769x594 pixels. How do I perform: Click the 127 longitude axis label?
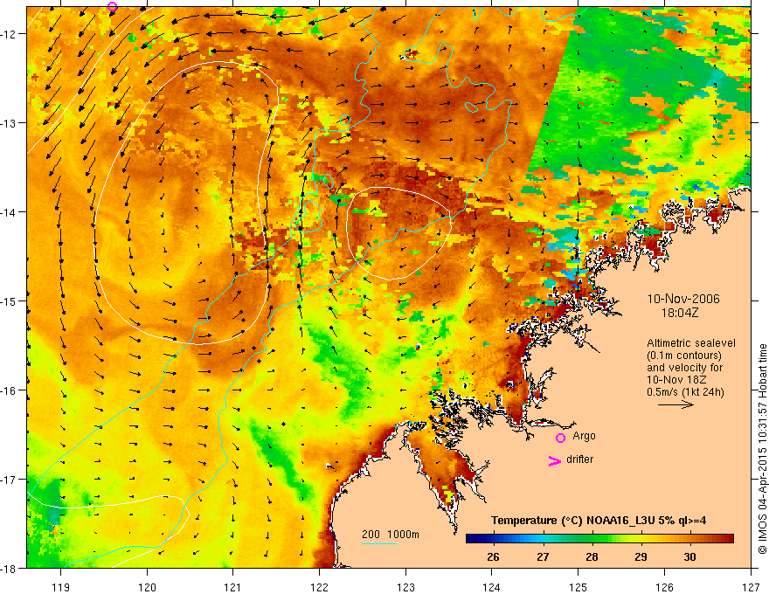[x=751, y=587]
